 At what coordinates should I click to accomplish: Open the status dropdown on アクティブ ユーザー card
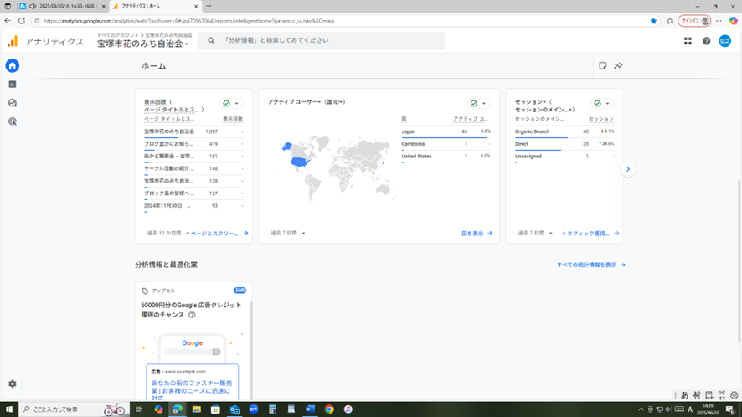[x=478, y=103]
